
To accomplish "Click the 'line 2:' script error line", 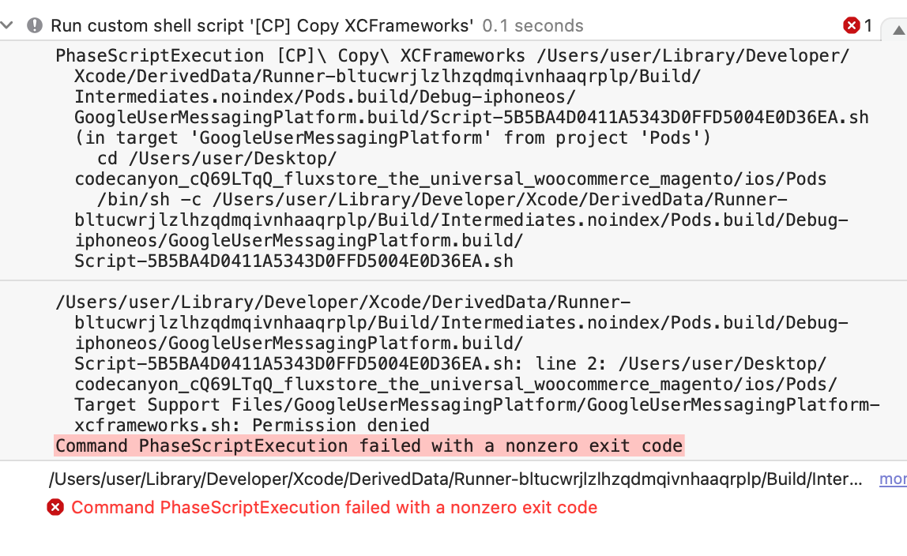I will tap(450, 364).
